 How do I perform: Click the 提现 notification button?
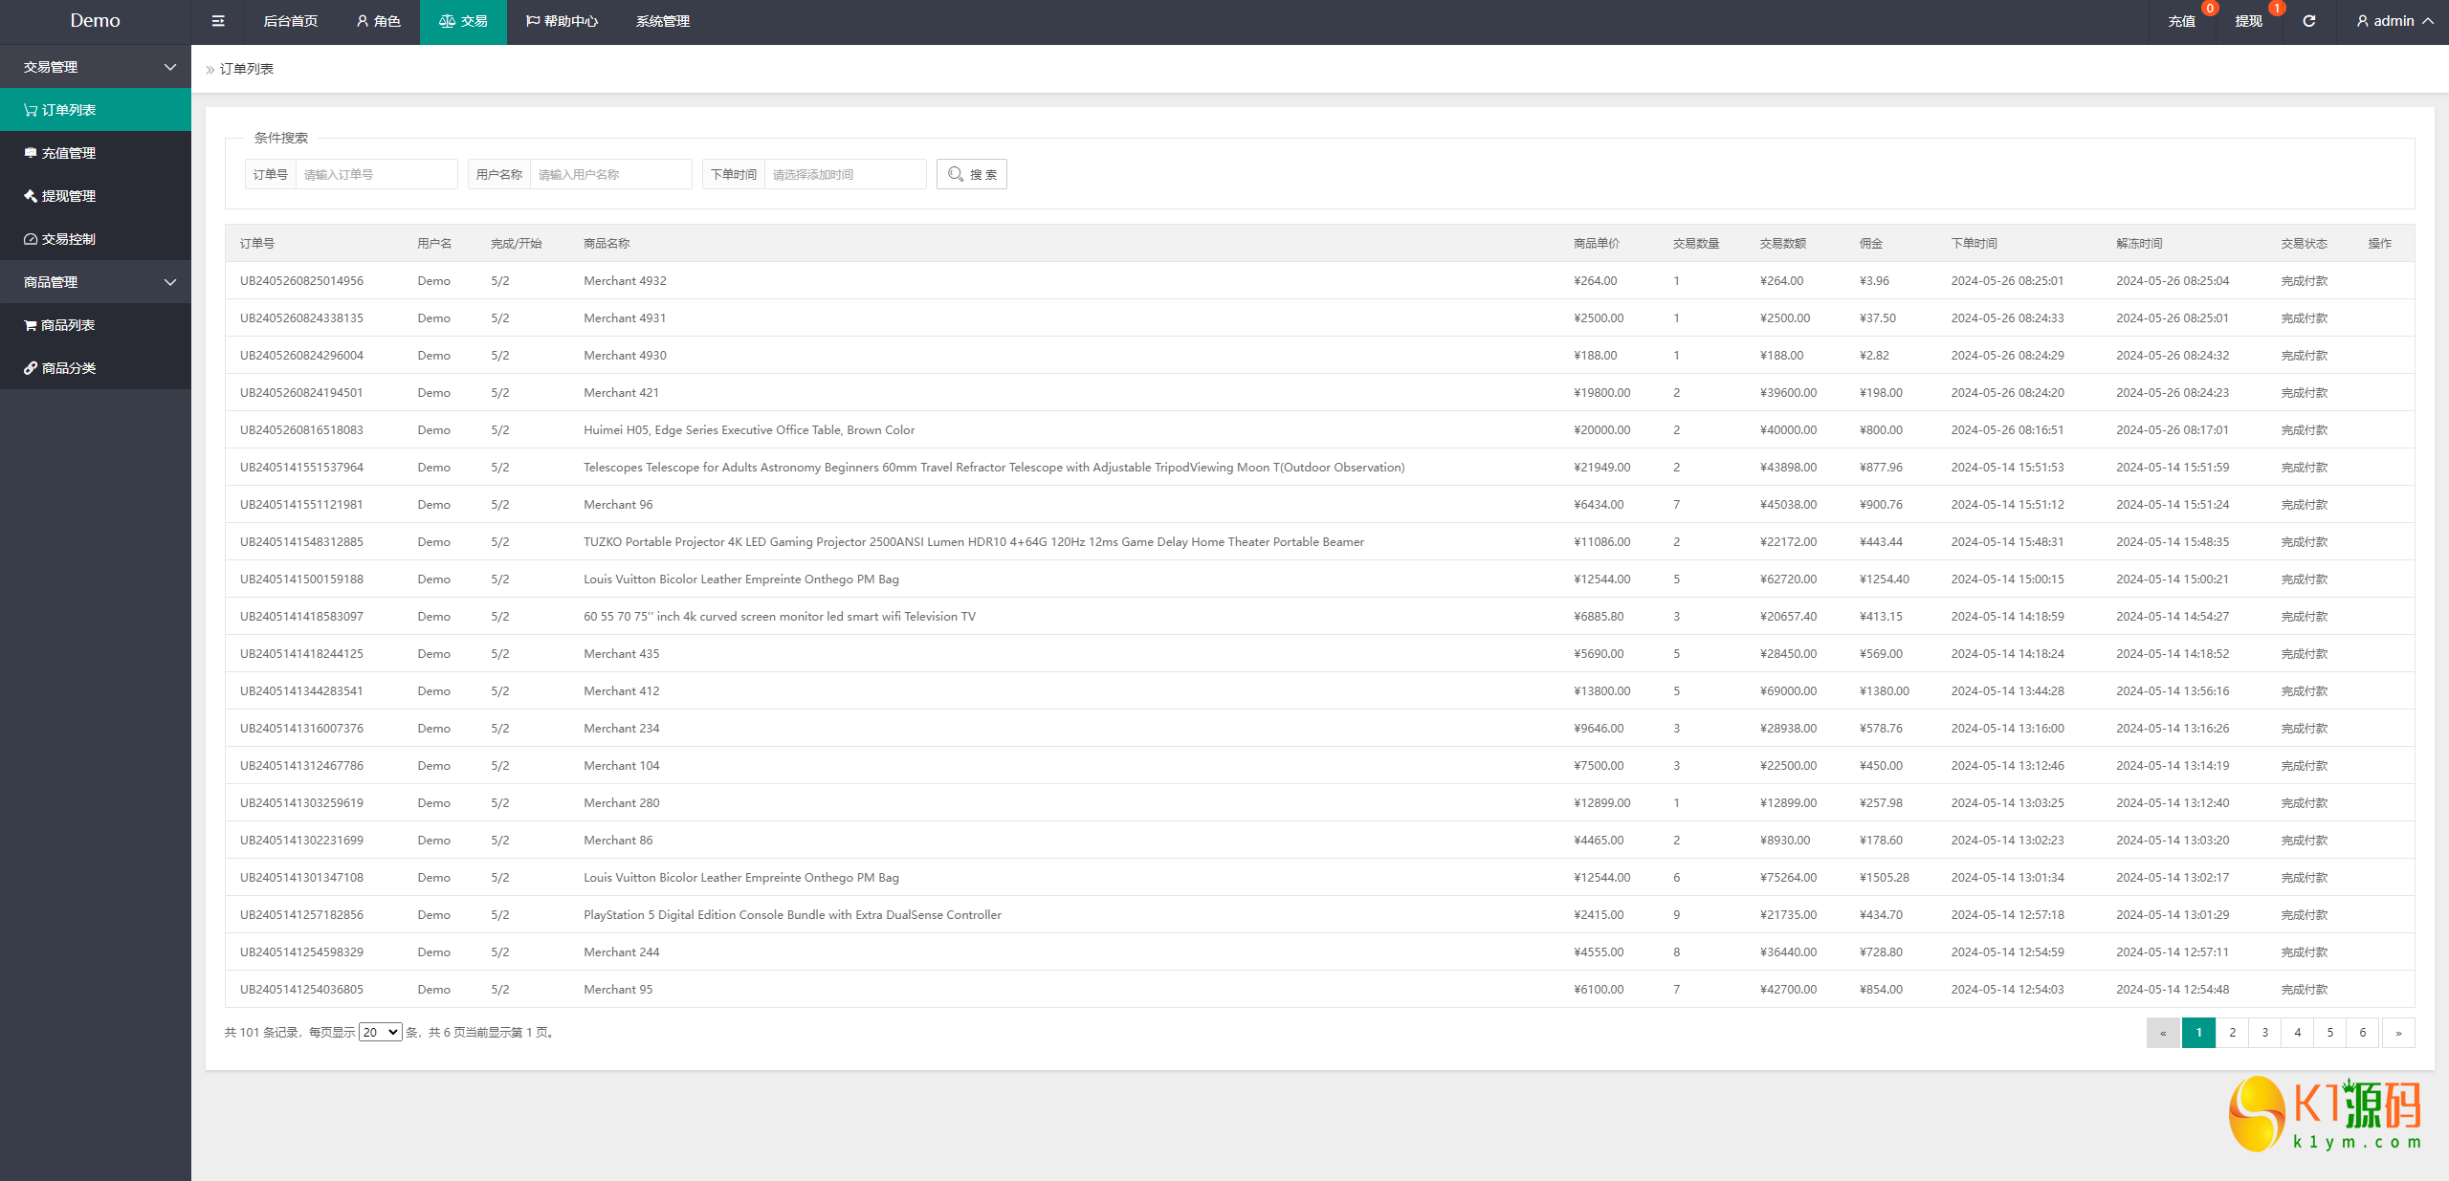[2249, 21]
